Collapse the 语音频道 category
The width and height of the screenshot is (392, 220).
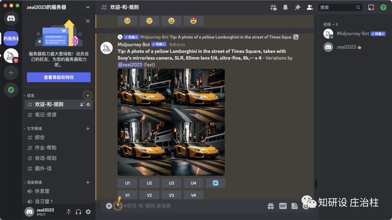click(x=33, y=182)
